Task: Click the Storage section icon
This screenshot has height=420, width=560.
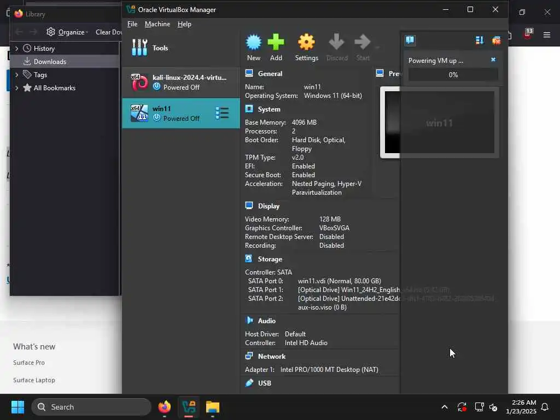Action: coord(249,259)
